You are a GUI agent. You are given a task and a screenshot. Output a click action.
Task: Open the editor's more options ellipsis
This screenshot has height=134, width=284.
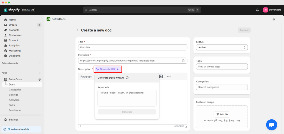pos(169,76)
